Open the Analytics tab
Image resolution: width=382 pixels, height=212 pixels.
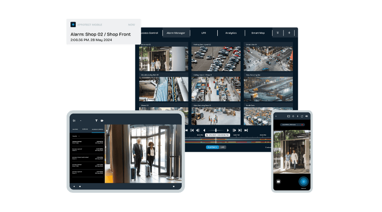click(x=231, y=33)
